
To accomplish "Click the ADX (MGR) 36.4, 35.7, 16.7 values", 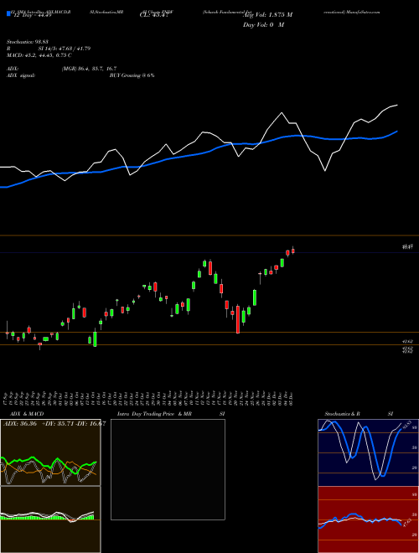I will (x=89, y=69).
